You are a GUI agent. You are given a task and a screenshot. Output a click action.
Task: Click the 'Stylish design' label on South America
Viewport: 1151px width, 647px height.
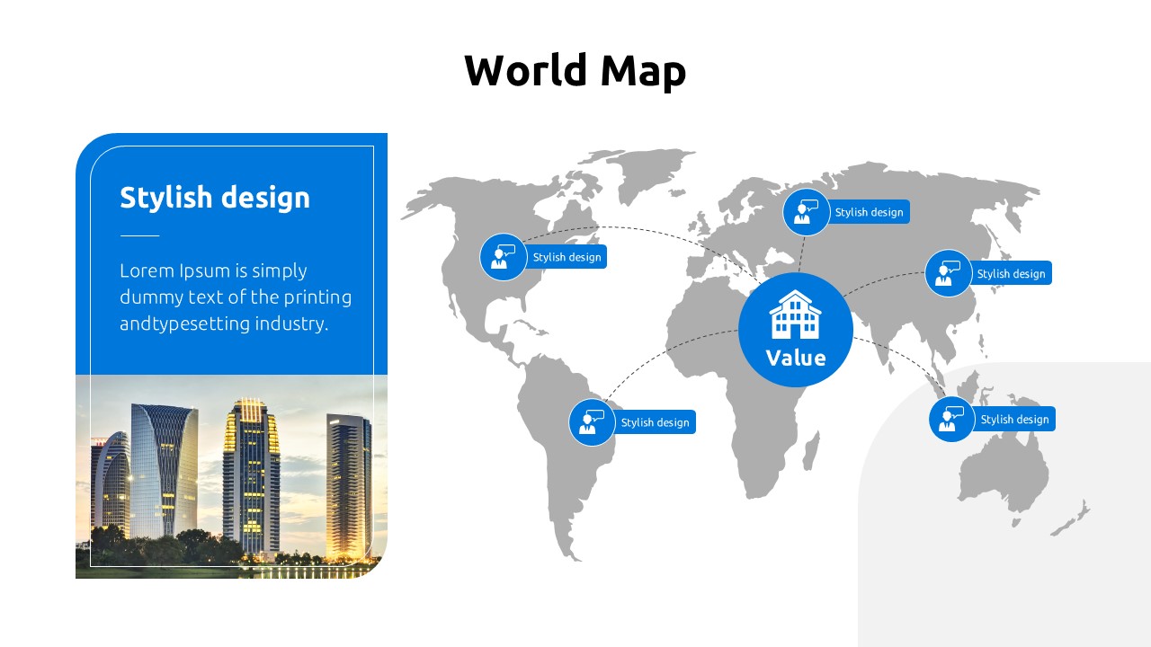(655, 422)
